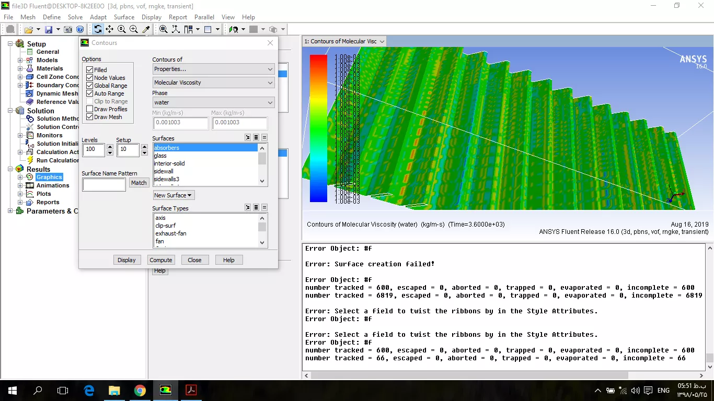Click the contour color legend bar
714x401 pixels.
point(318,128)
